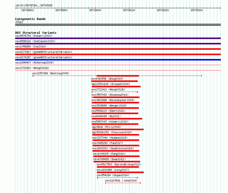Select the nsv5594223 (Ebert2021) label
This screenshot has height=193, width=228.
point(108,111)
